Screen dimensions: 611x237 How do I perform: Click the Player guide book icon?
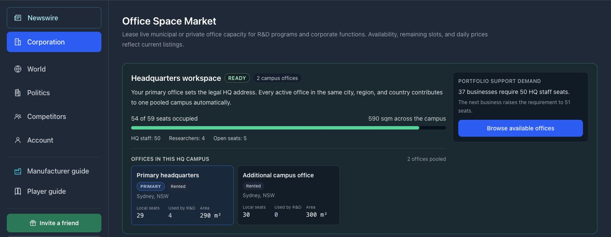tap(18, 191)
